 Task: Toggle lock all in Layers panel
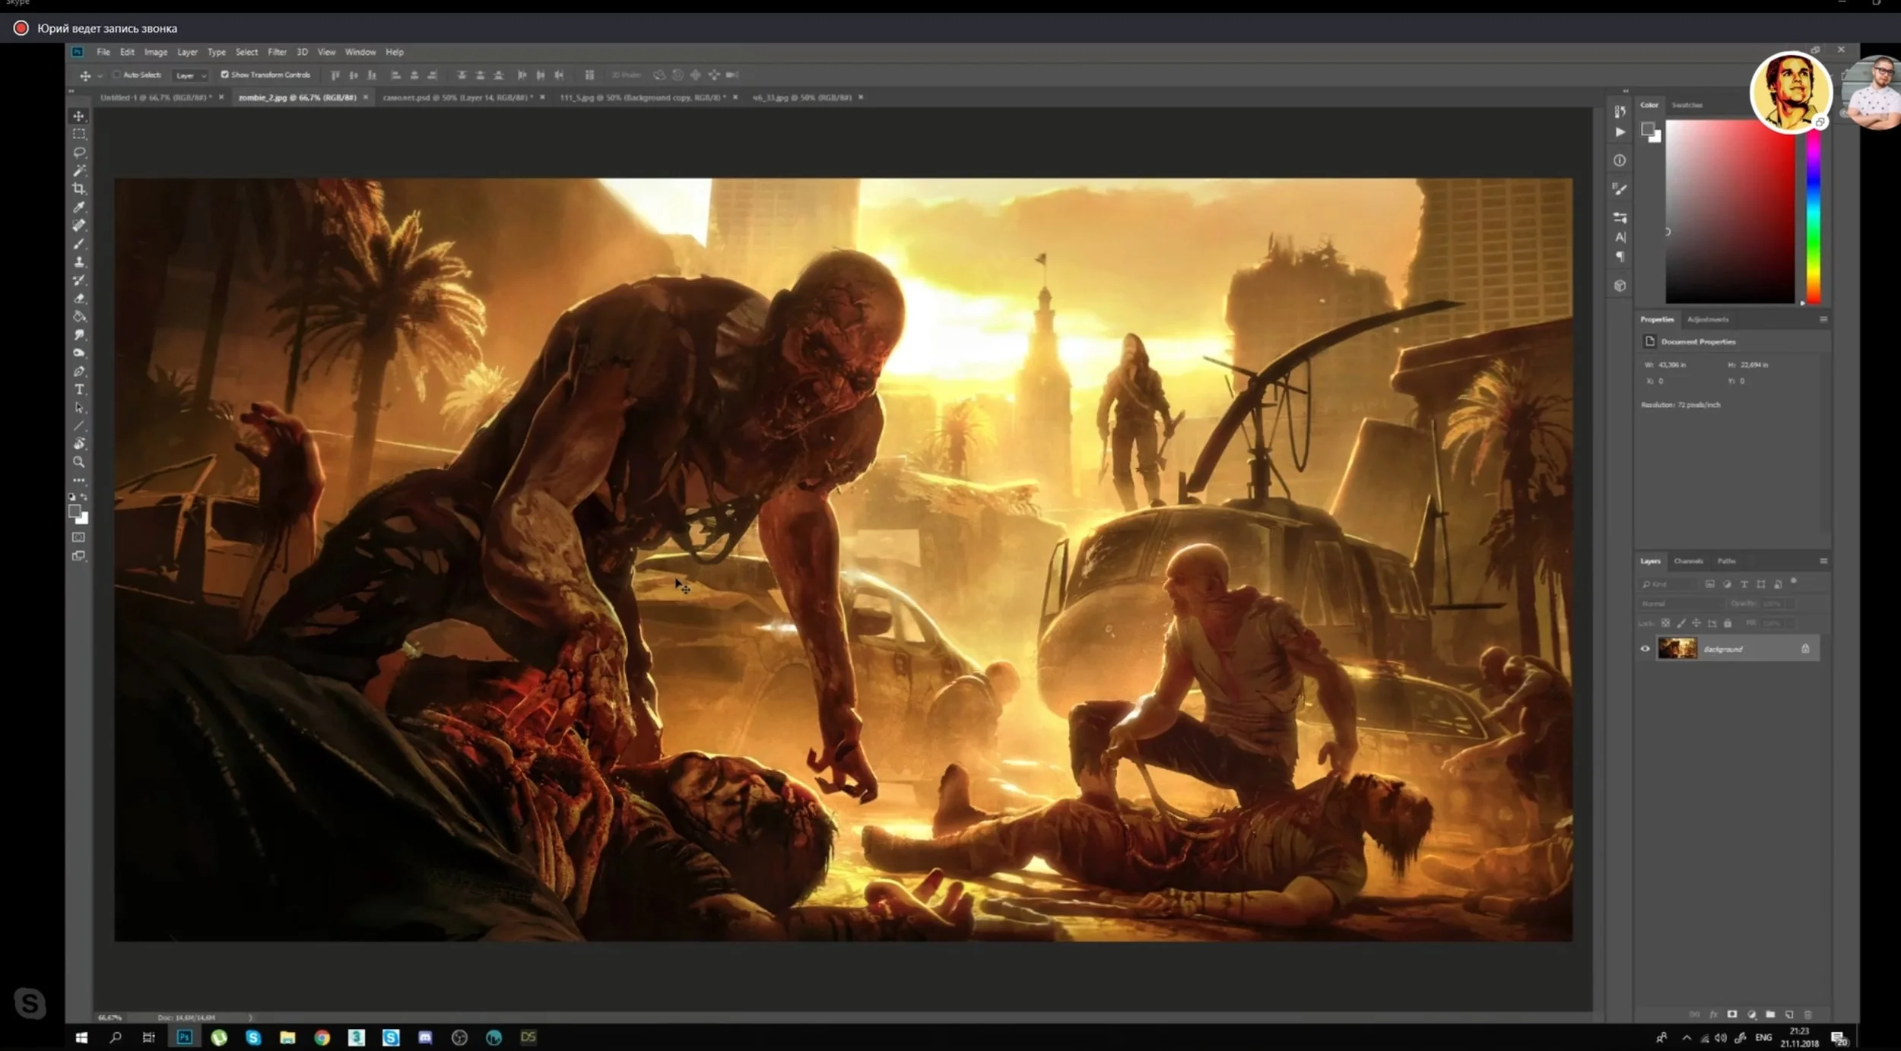click(x=1728, y=623)
